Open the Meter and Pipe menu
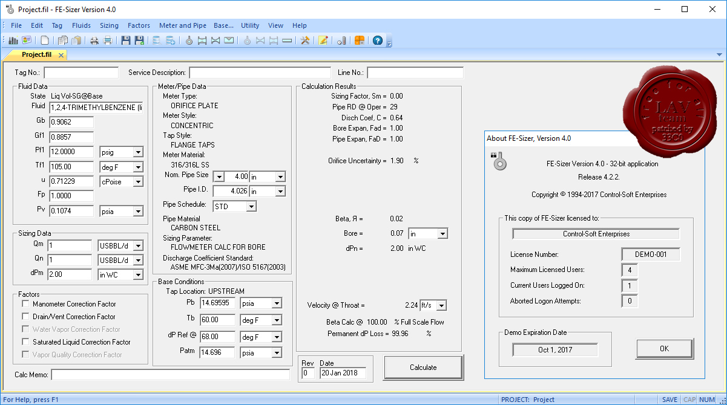 182,25
